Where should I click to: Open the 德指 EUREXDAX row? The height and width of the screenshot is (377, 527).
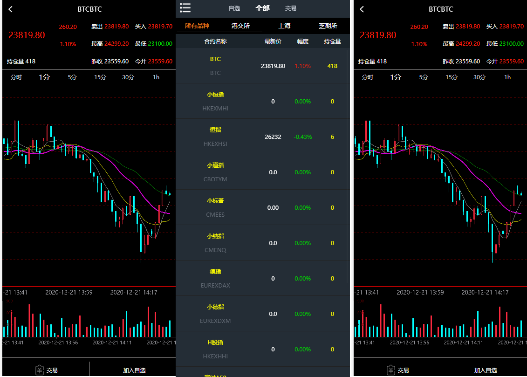point(262,279)
